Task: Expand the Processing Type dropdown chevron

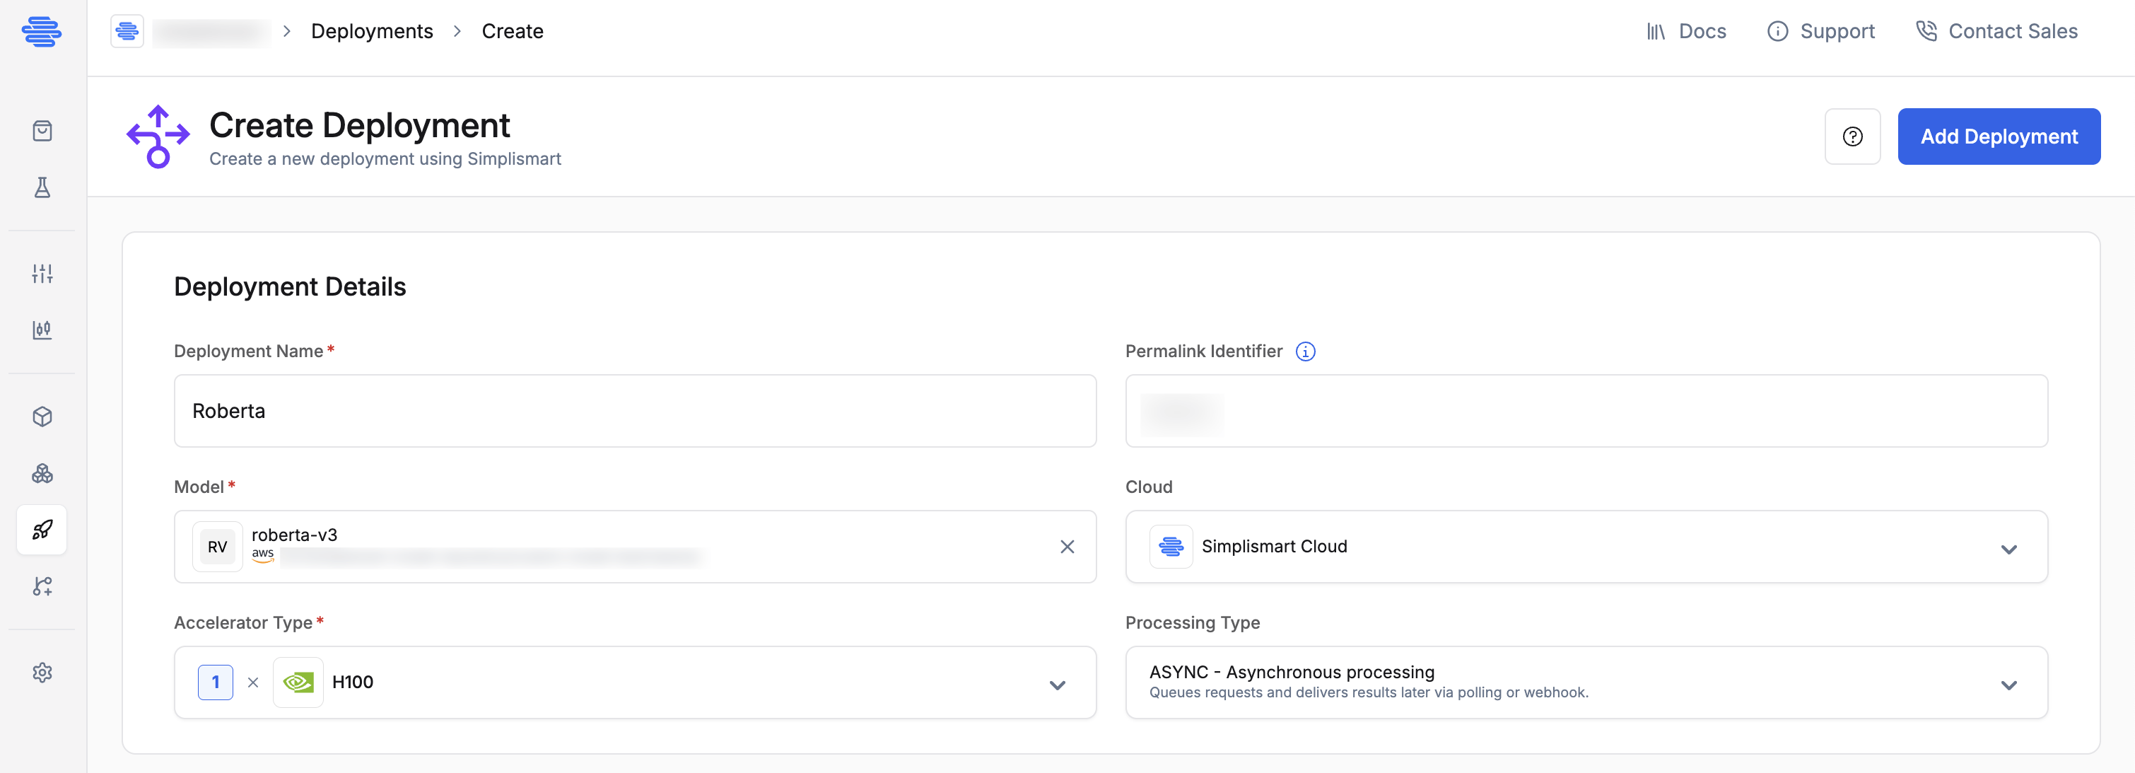Action: tap(2009, 685)
